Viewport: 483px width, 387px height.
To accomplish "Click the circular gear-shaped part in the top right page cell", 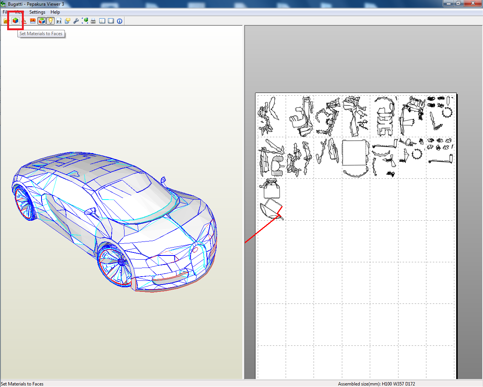I will click(x=447, y=111).
